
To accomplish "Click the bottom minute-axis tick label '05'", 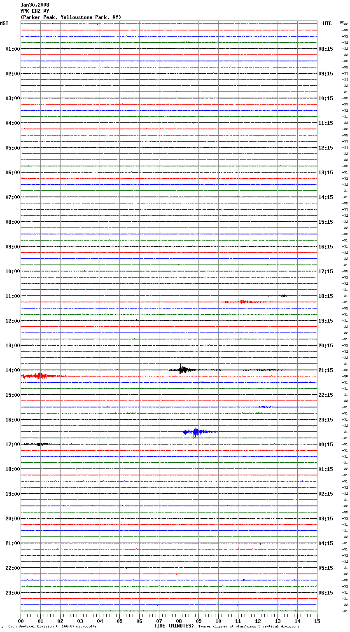I will (x=119, y=621).
